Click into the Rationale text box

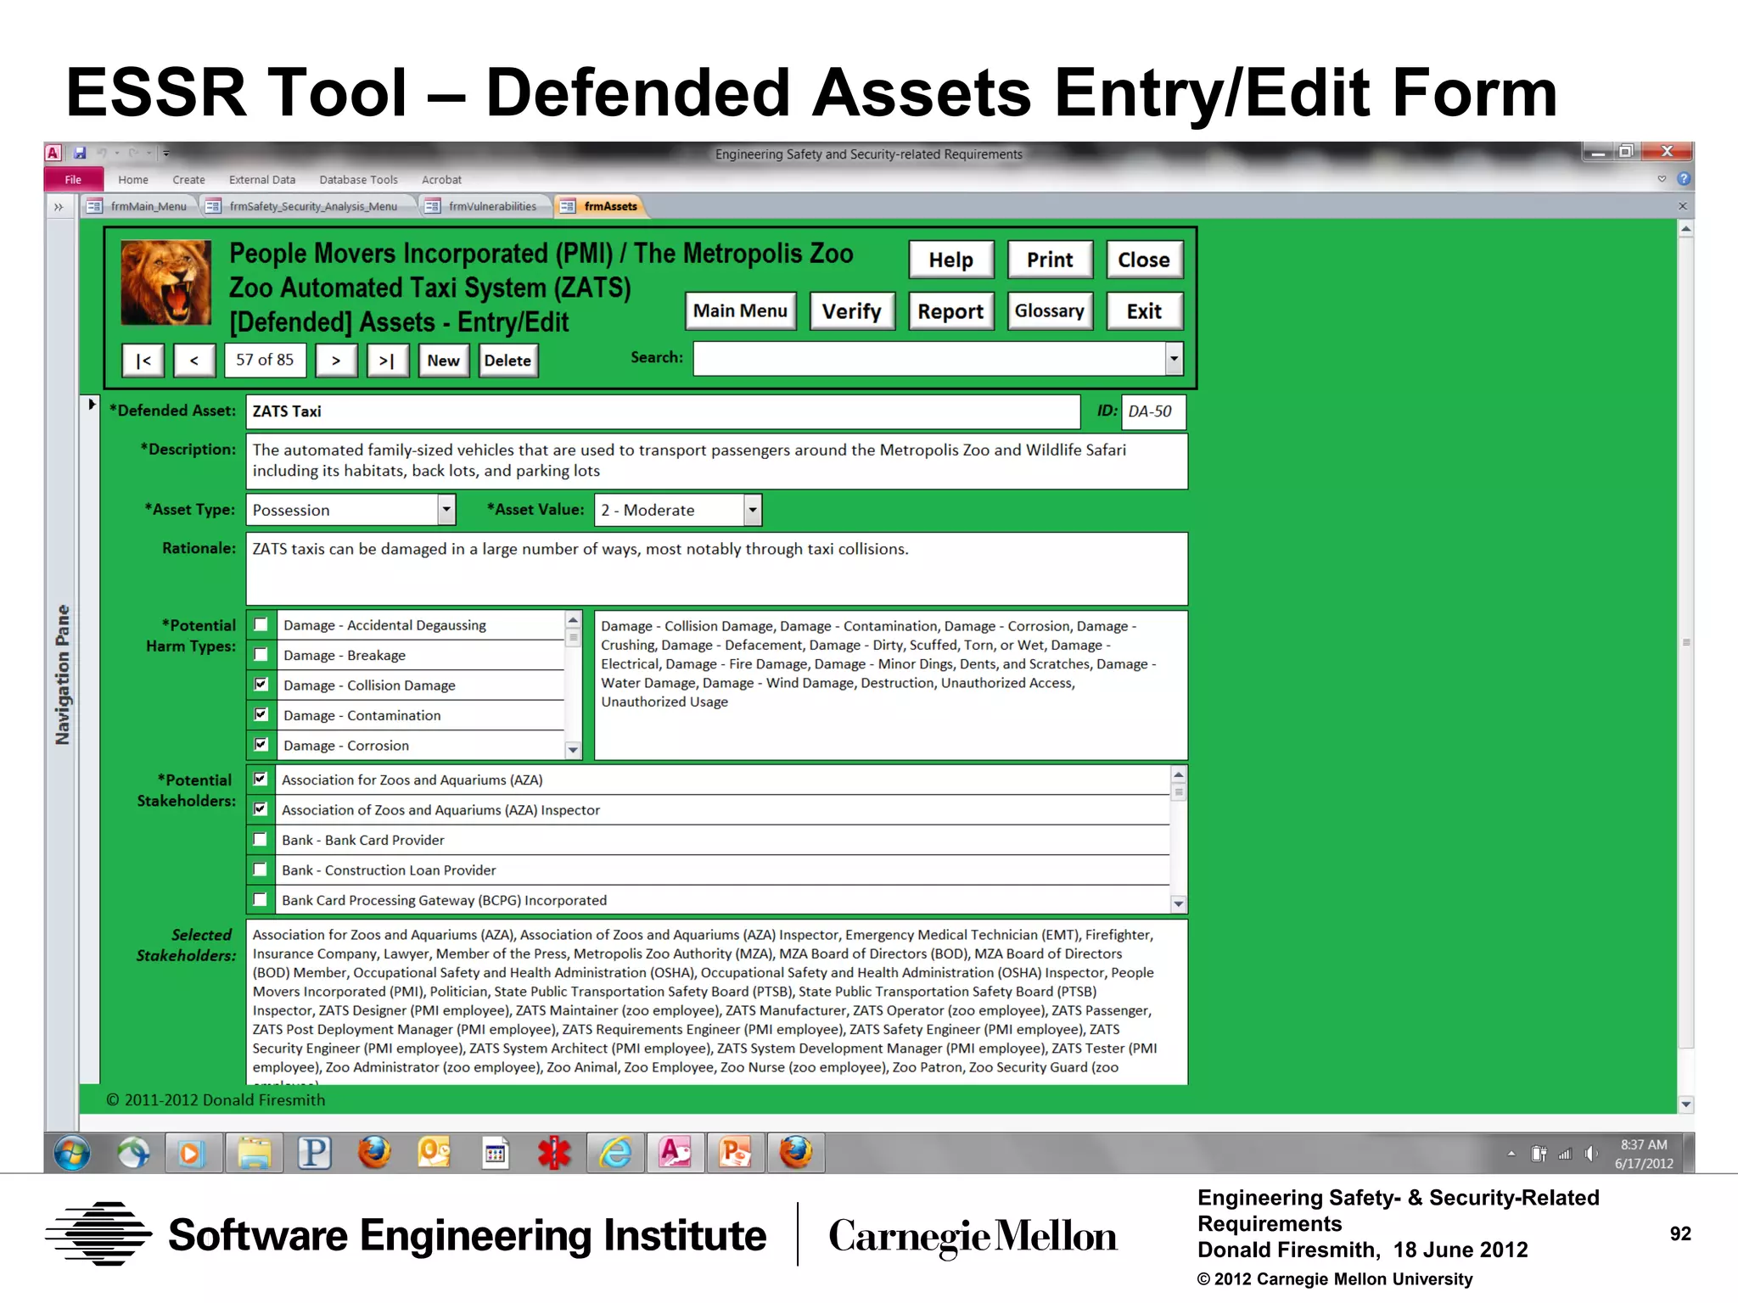click(716, 568)
